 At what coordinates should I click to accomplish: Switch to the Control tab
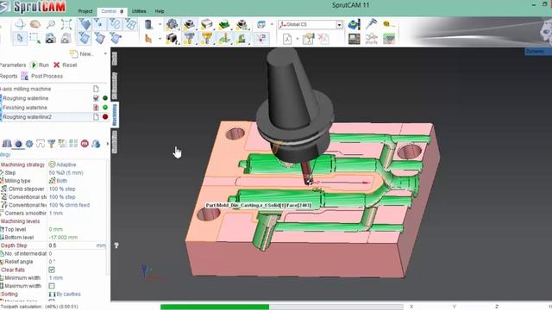(x=112, y=11)
